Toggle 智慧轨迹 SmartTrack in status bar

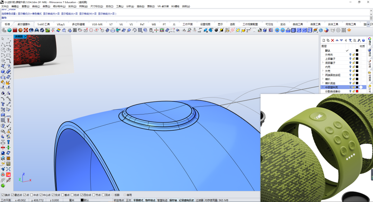click(162, 200)
